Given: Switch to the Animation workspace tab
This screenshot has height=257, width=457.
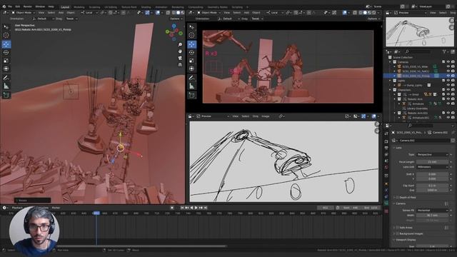Looking at the screenshot, I should [x=161, y=7].
